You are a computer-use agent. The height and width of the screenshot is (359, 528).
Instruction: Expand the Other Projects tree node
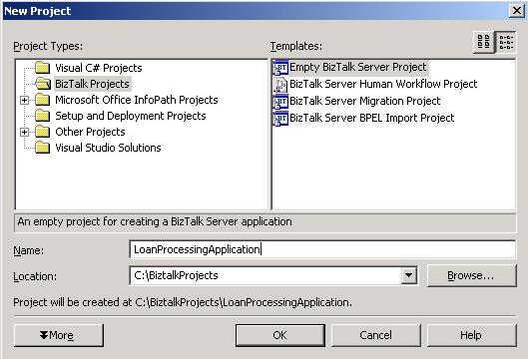24,132
